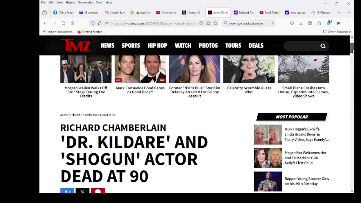Screen dimensions: 361x203
Task: Open Megan Fox Welcomes First Child story
Action: tap(305, 158)
